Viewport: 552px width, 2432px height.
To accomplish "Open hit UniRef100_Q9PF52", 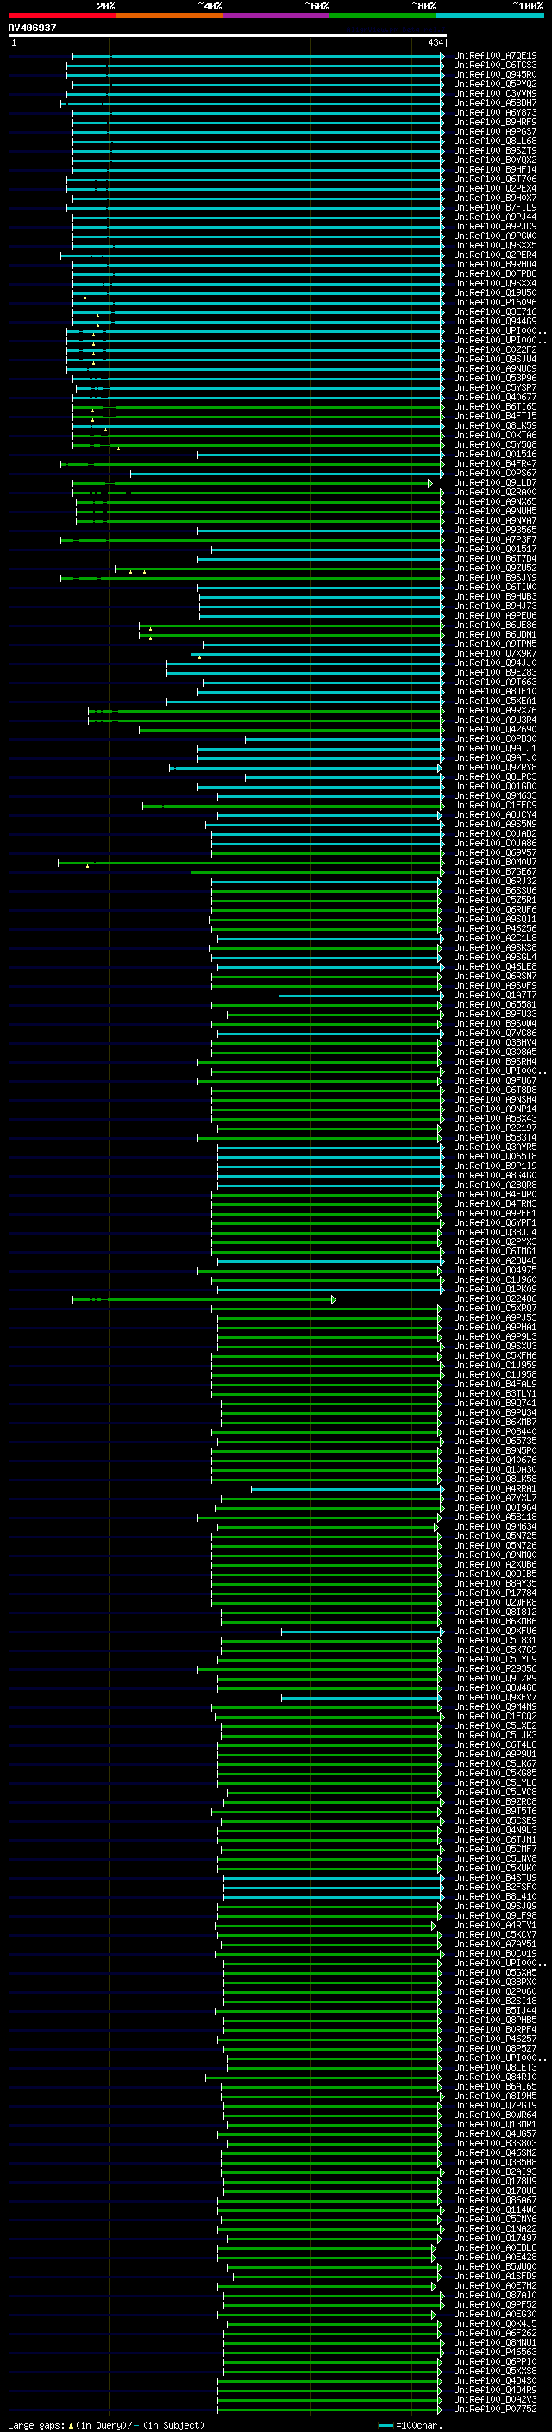I will 494,2304.
